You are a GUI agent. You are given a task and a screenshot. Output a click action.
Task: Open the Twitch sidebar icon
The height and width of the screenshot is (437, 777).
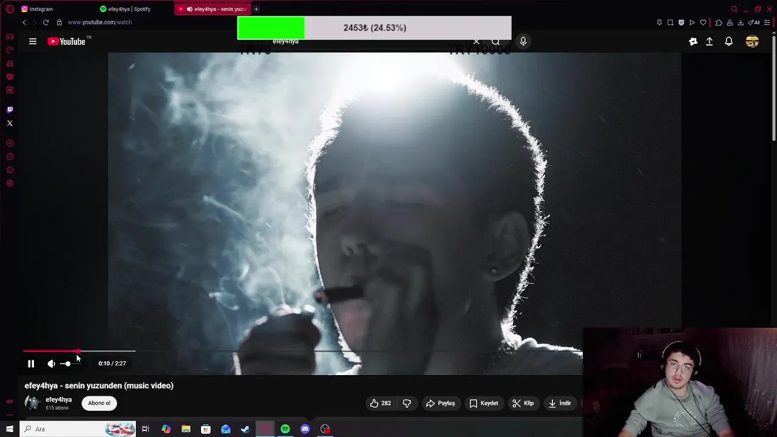(10, 110)
